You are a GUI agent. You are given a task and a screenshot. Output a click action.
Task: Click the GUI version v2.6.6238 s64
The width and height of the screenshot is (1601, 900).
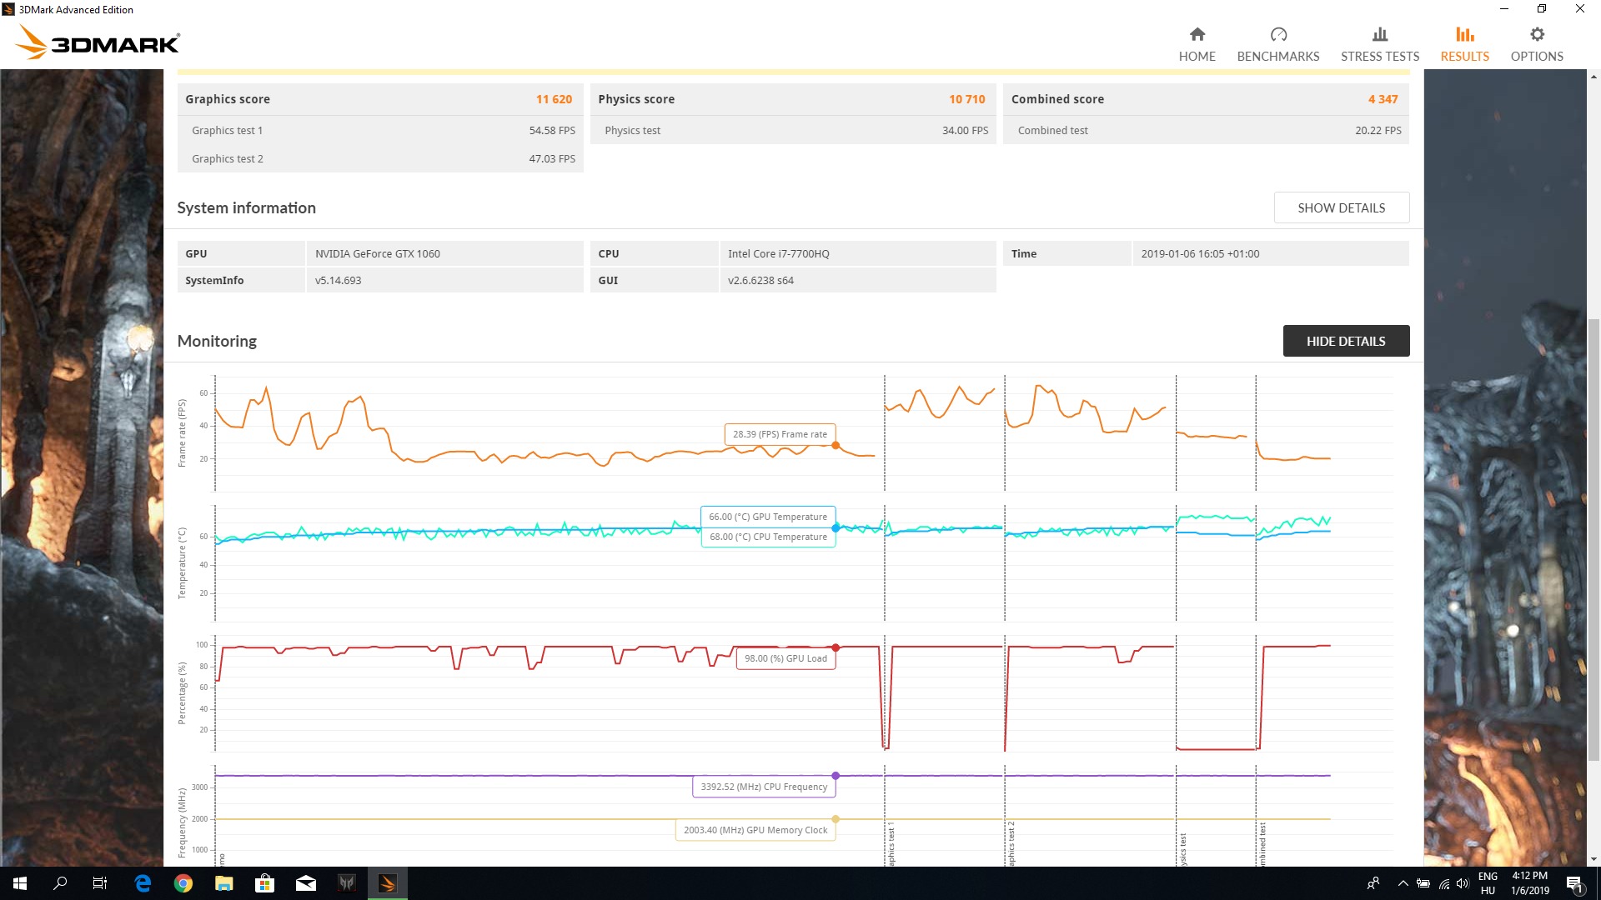(x=760, y=280)
